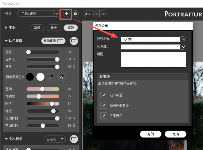The width and height of the screenshot is (203, 150).
Task: Click the 维度 value 86
Action: [69, 111]
